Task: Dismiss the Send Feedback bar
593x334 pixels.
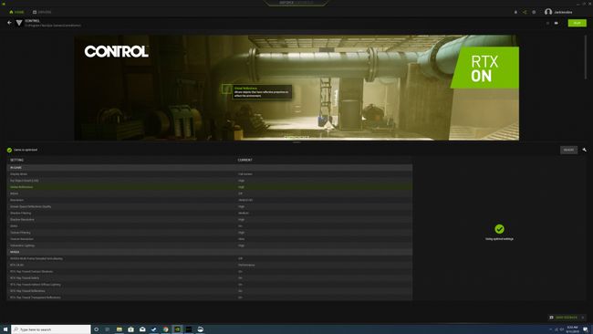Action: 583,318
